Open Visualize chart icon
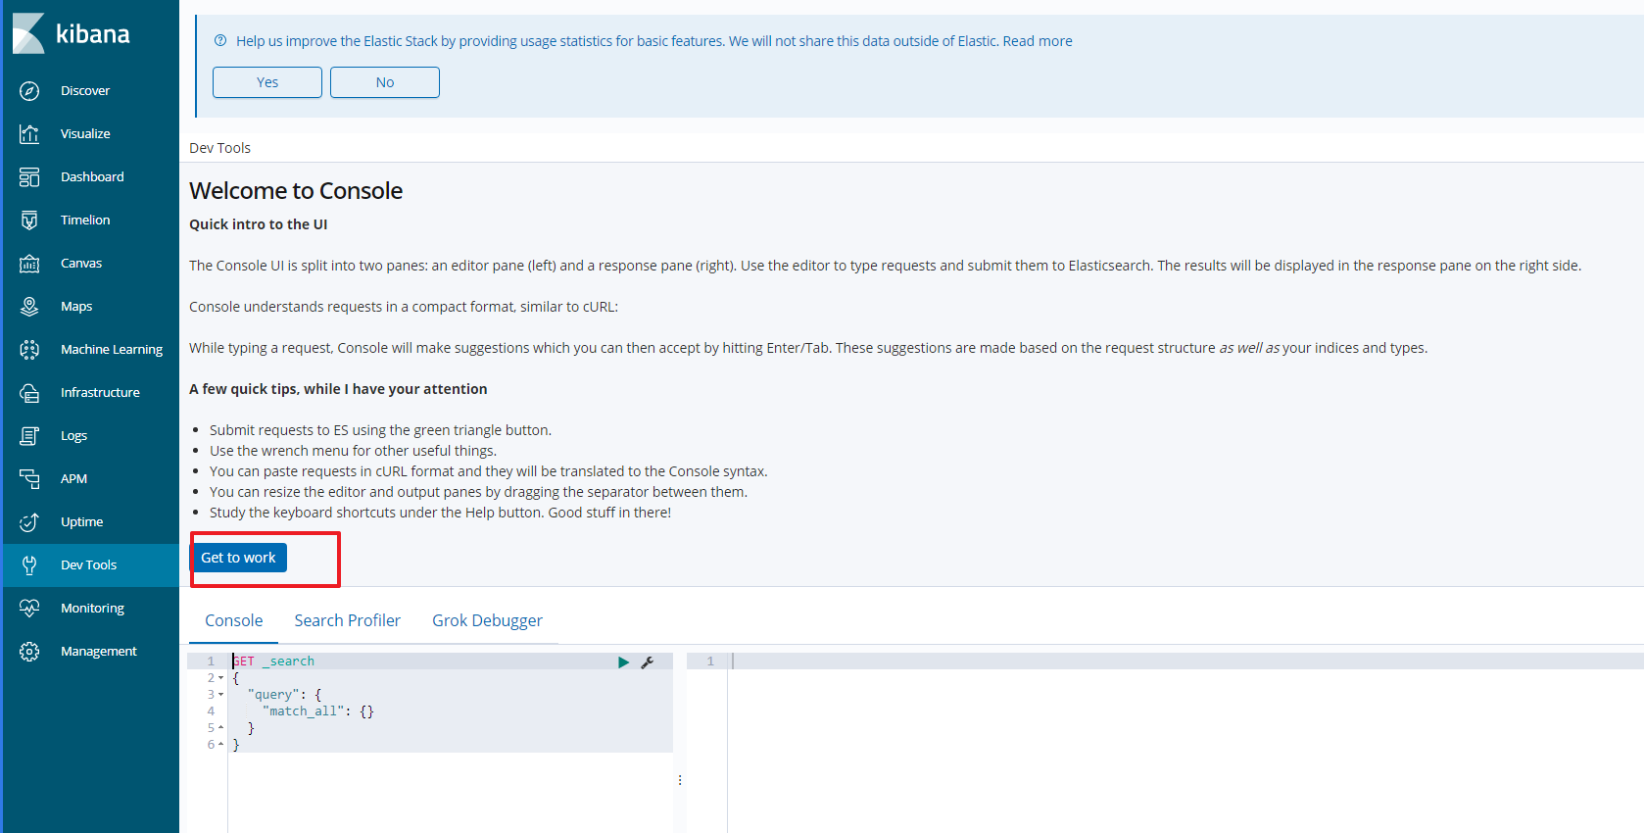Screen dimensions: 1644x833 [x=29, y=134]
